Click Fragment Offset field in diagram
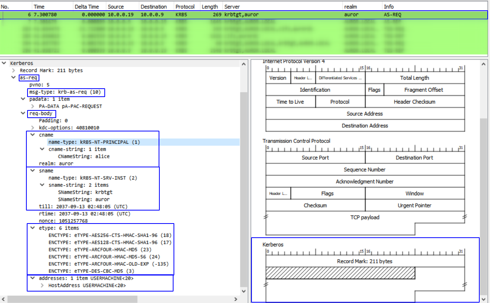 coord(424,90)
